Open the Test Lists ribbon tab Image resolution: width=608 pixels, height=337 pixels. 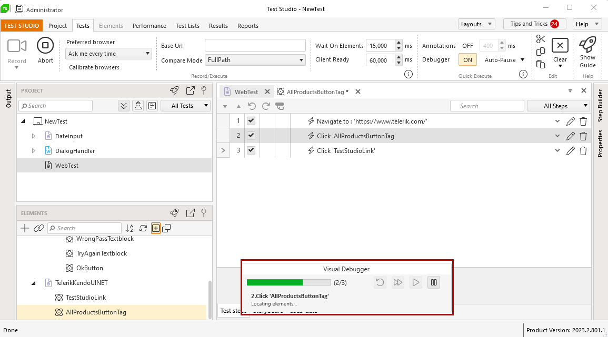[x=187, y=26]
